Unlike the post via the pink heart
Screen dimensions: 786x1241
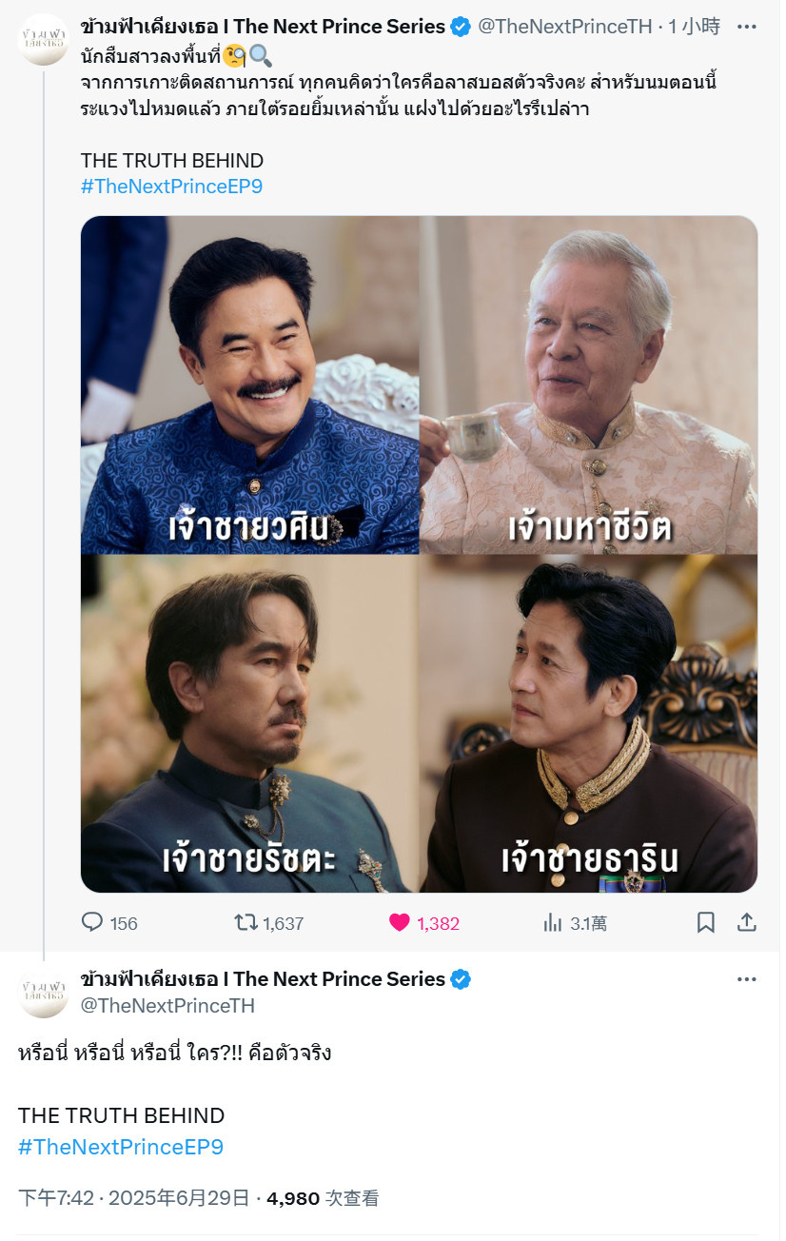(x=400, y=922)
